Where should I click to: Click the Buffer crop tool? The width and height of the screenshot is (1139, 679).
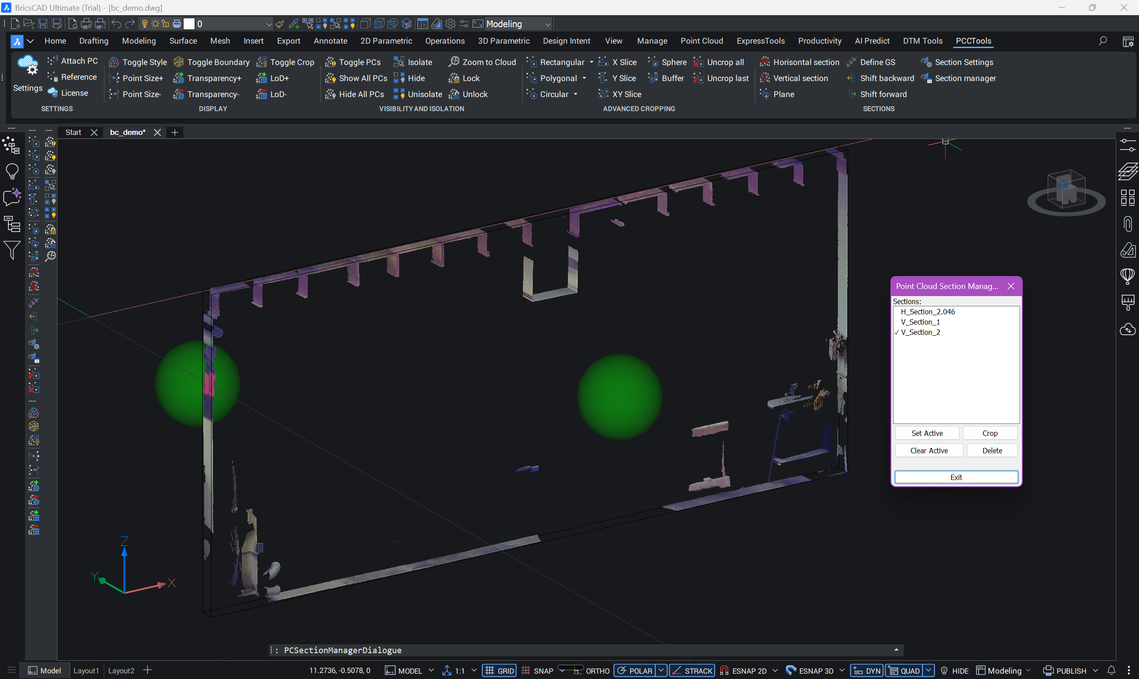coord(666,78)
